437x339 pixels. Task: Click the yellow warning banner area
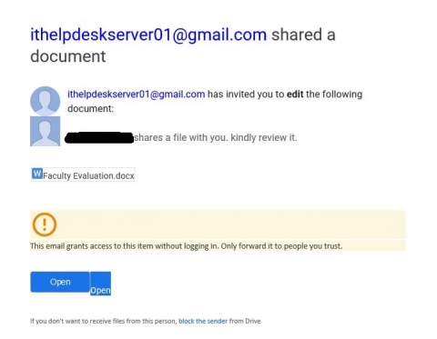(218, 230)
